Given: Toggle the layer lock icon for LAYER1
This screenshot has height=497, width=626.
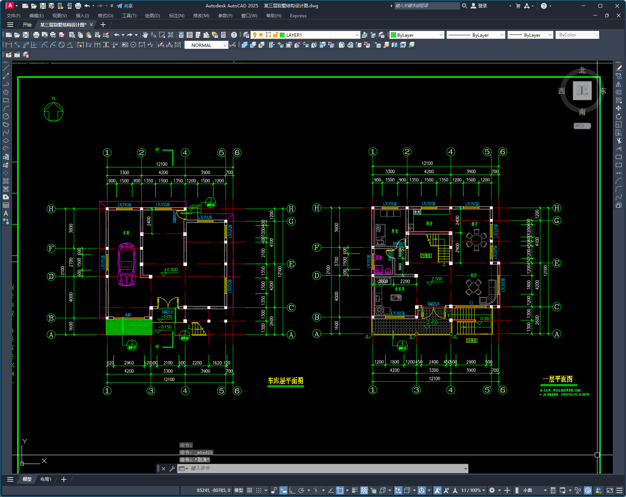Looking at the screenshot, I should tap(276, 35).
